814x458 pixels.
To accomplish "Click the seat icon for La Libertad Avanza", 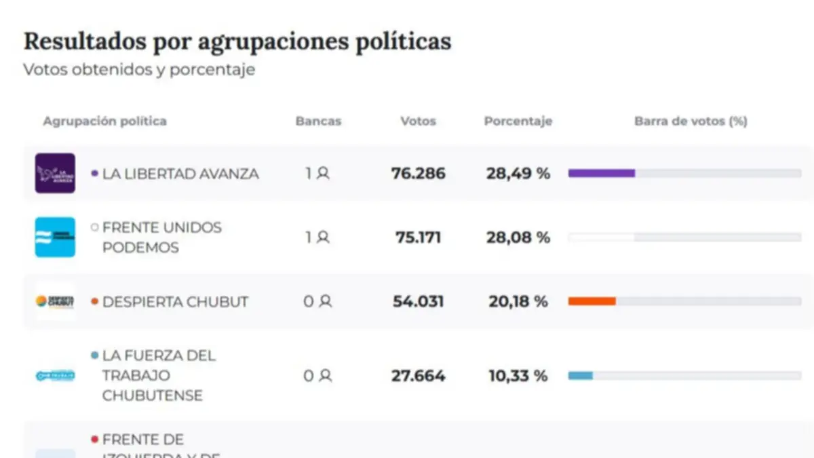I will [x=323, y=174].
